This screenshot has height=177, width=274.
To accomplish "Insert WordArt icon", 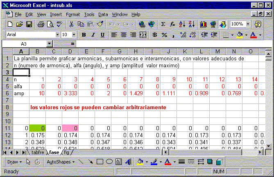I will point(128,162).
